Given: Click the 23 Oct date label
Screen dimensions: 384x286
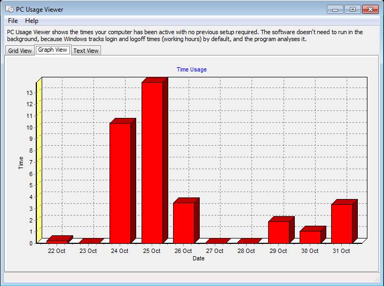Looking at the screenshot, I should pyautogui.click(x=88, y=251).
